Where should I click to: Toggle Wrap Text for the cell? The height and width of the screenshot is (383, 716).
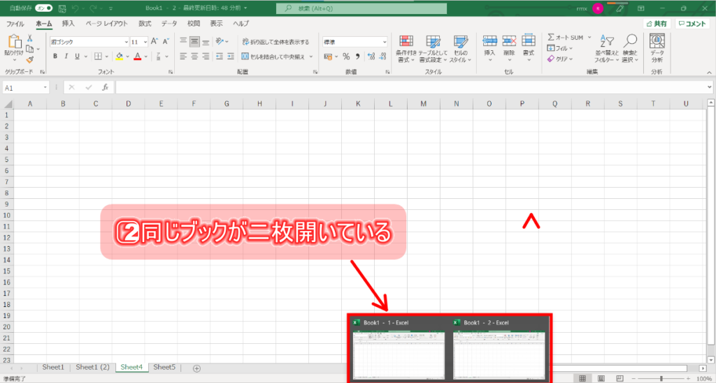pos(275,42)
